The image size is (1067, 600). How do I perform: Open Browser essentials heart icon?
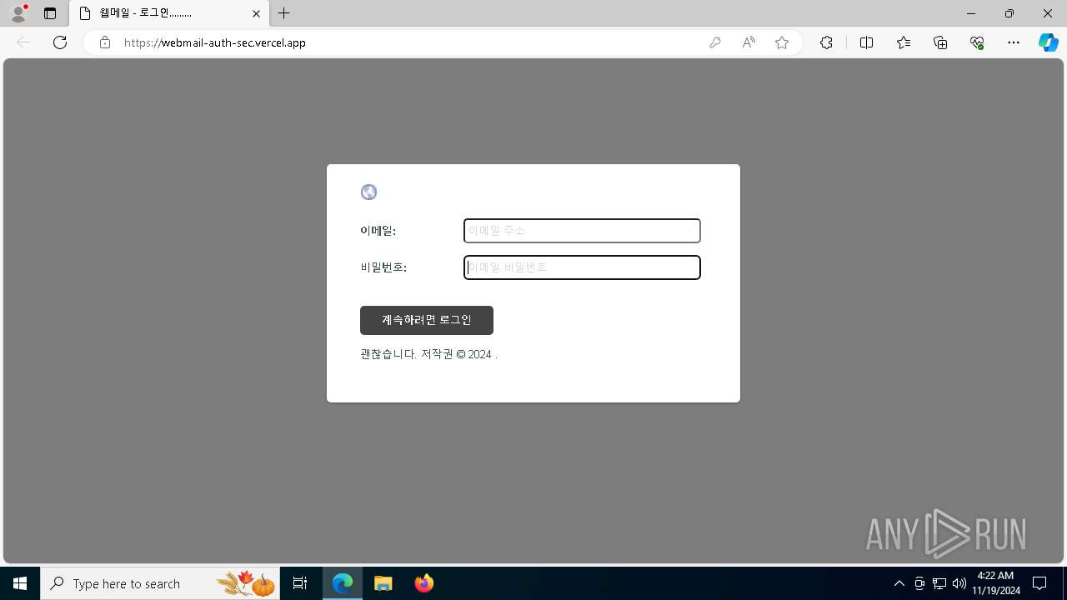978,42
